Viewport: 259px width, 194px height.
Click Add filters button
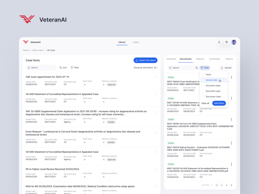[219, 103]
